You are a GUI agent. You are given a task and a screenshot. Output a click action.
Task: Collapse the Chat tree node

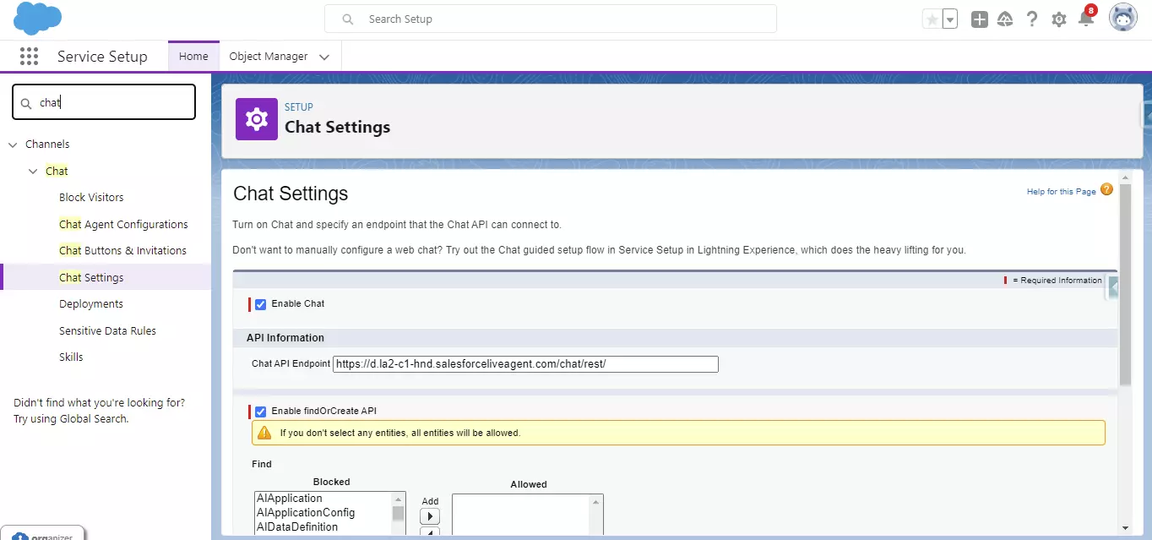click(x=33, y=171)
